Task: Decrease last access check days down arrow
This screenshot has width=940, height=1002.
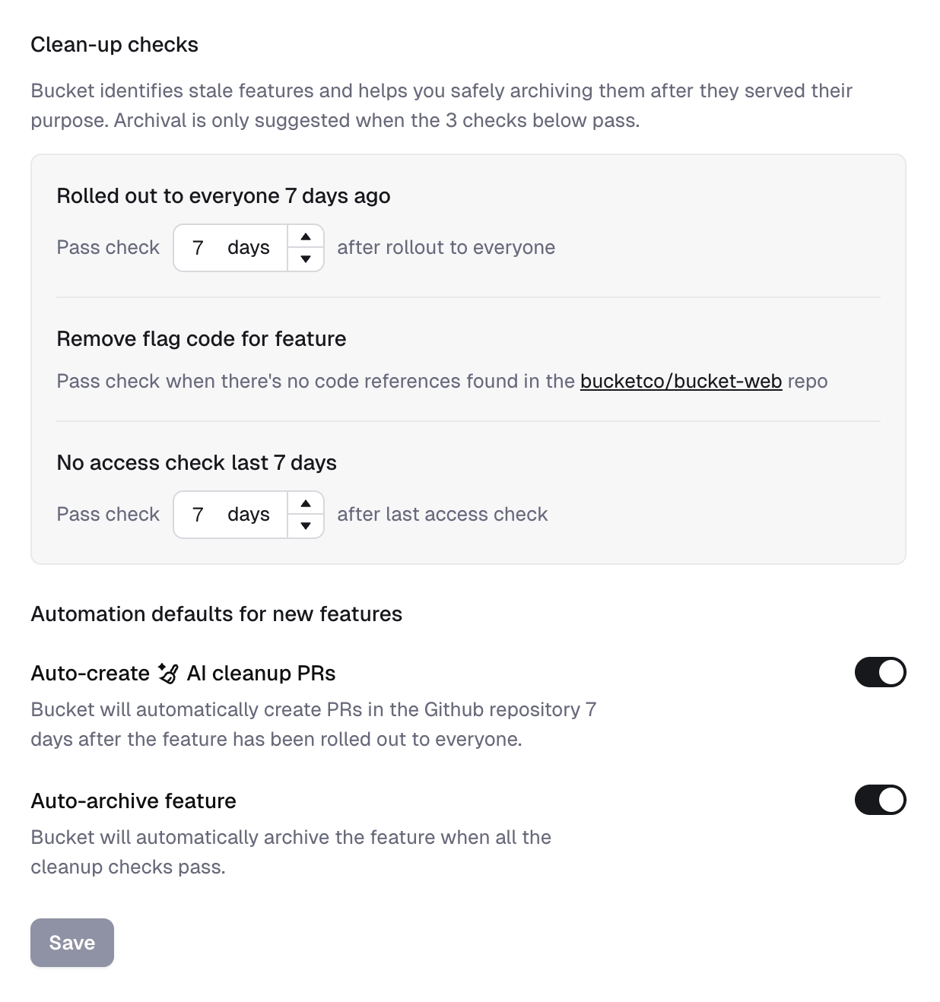Action: tap(306, 526)
